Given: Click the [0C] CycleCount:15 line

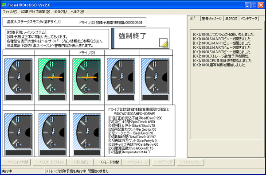Looking at the screenshot, I should coord(131,148).
